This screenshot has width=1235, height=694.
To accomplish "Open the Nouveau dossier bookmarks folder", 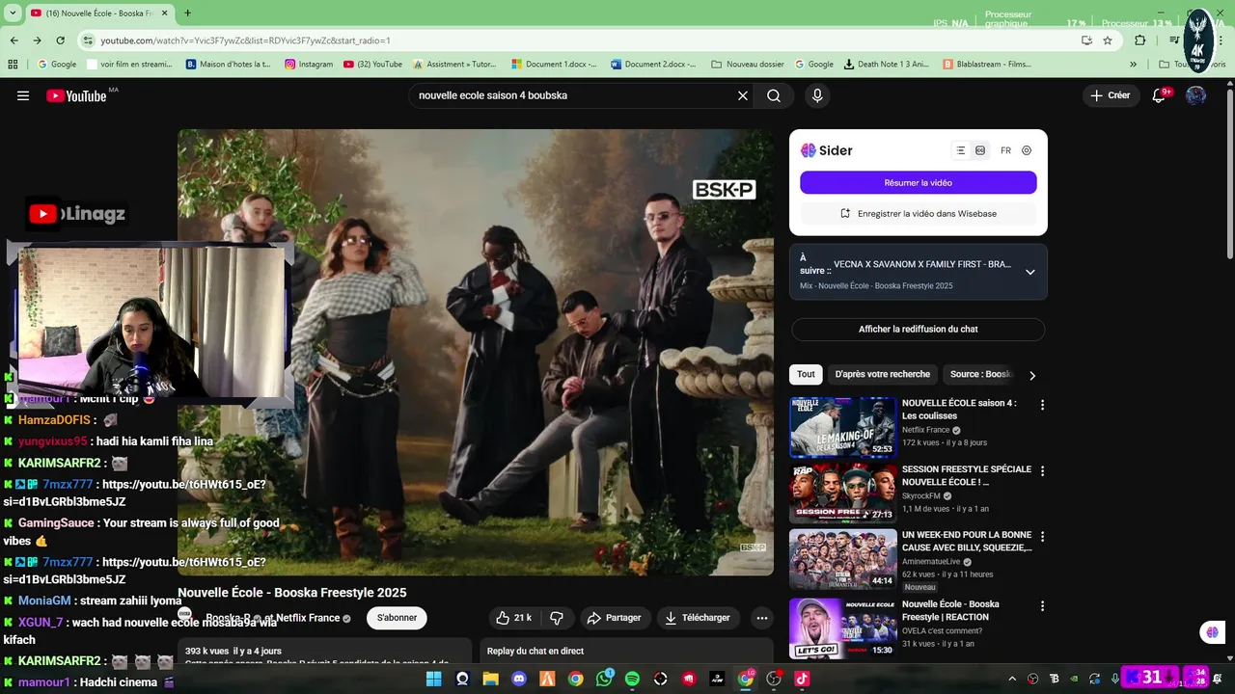I will [x=748, y=64].
